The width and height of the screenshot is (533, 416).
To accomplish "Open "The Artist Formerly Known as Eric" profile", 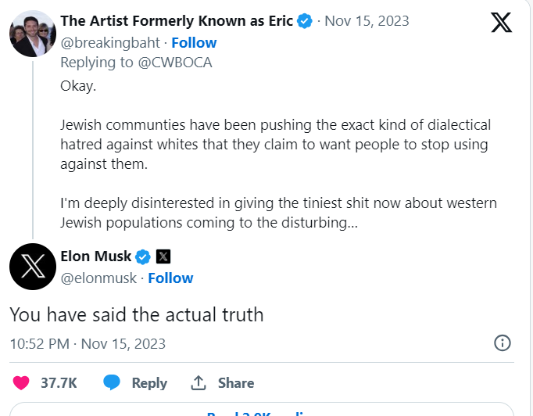I will coord(177,21).
